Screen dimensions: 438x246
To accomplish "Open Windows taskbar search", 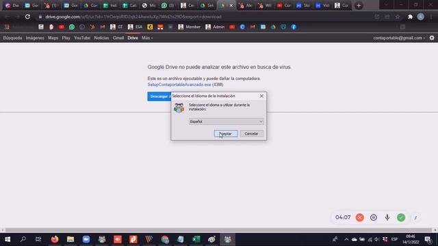I will click(x=23, y=239).
